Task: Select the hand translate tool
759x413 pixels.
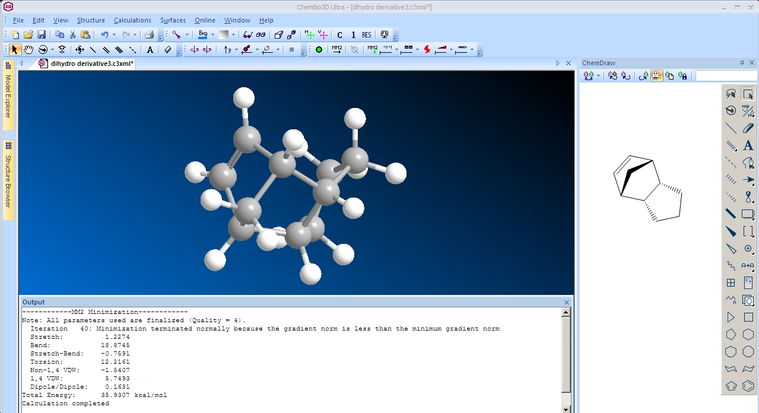Action: 28,50
